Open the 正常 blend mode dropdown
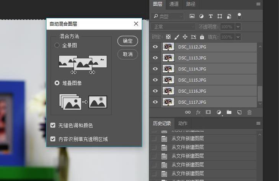The image size is (279, 181). click(x=173, y=27)
